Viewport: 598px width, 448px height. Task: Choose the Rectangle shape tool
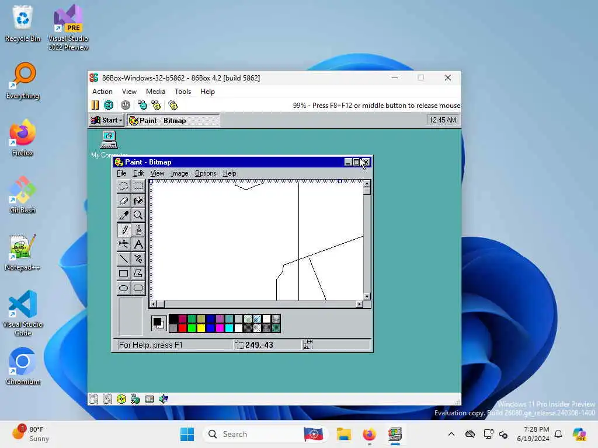[x=124, y=273]
